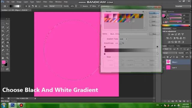Open the Gradient Type dropdown
Image resolution: width=192 pixels, height=108 pixels.
[x=123, y=39]
